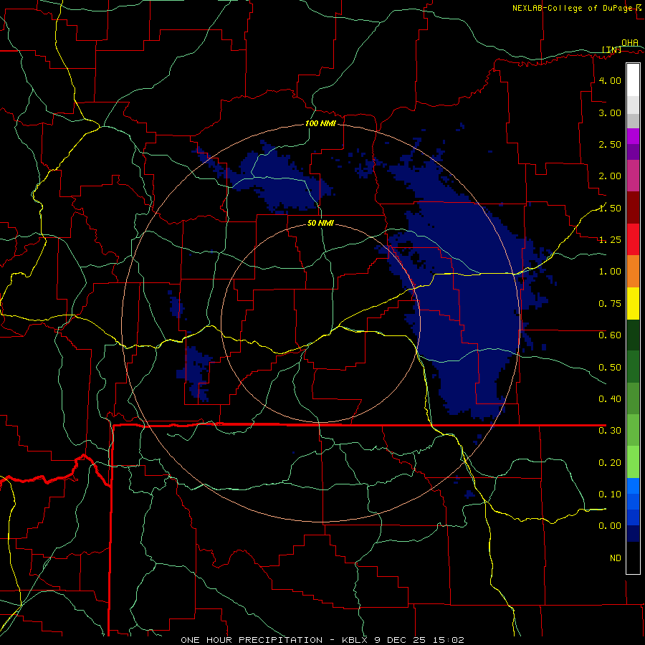Click the 0.75 legend value

(610, 304)
